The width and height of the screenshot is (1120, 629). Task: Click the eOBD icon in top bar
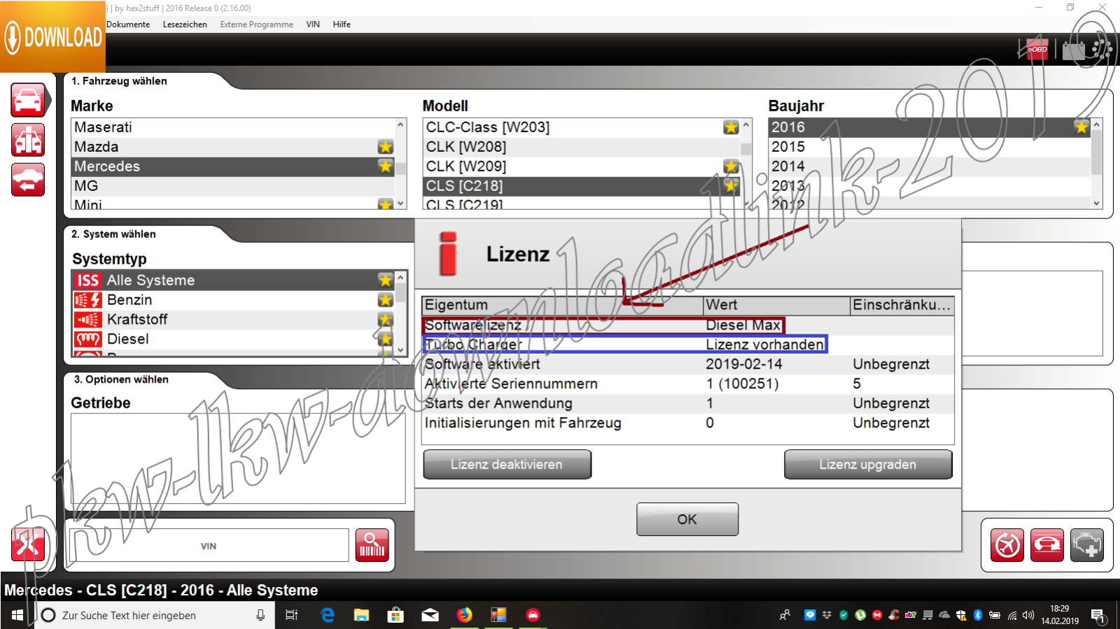(x=1037, y=49)
